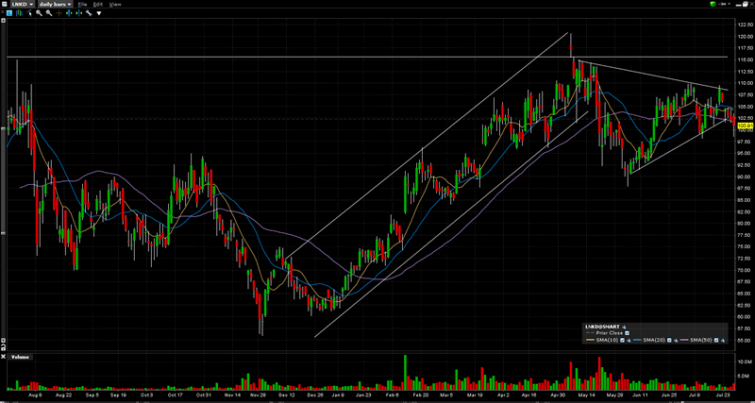Click the green cube icon top-right
The width and height of the screenshot is (755, 403).
tap(713, 4)
